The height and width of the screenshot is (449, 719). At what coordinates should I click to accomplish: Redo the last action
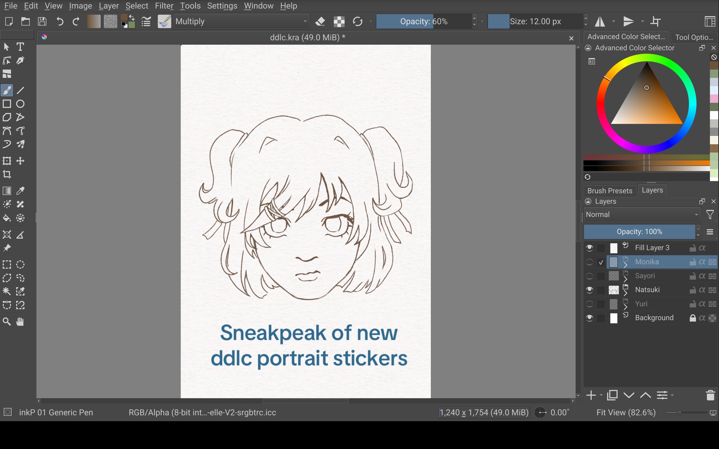coord(76,22)
